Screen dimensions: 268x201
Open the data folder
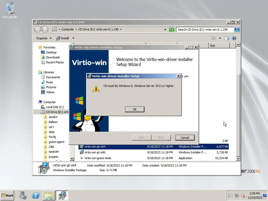[x=52, y=132]
